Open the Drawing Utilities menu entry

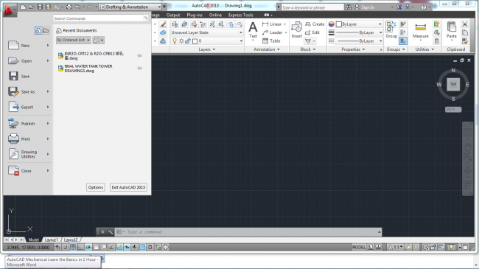[29, 154]
